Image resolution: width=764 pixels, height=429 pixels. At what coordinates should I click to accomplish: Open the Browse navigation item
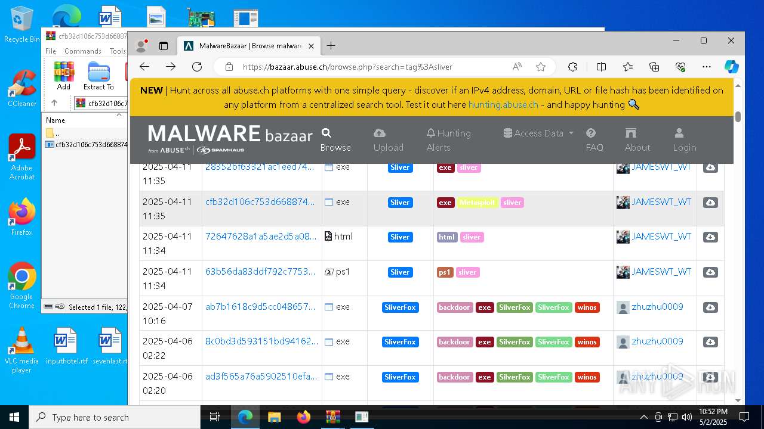click(335, 140)
